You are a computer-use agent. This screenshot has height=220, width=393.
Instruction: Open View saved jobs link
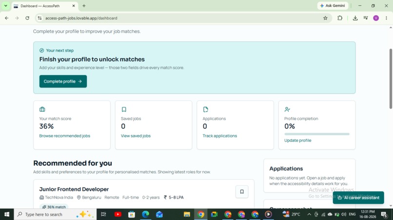coord(136,136)
